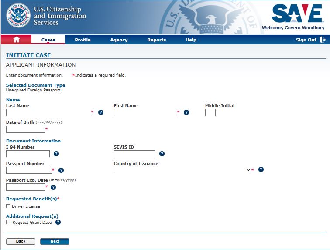330x250 pixels.
Task: Click help icon next to First Name
Action: (186, 112)
